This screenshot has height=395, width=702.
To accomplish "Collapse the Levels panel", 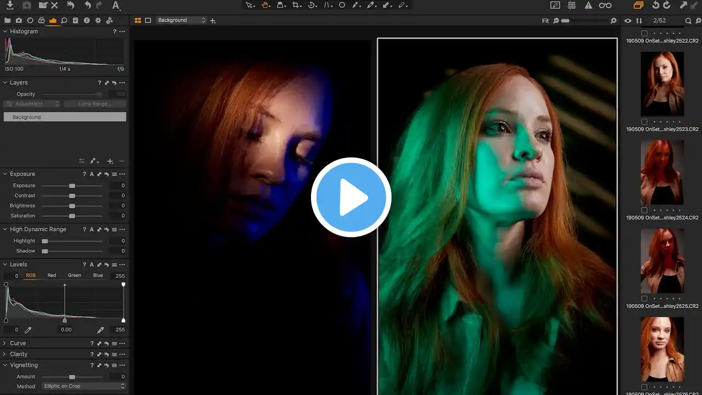I will coord(5,264).
